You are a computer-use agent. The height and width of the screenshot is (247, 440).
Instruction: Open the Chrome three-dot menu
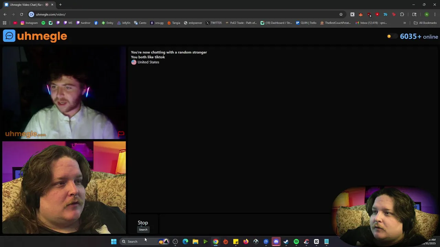(x=435, y=14)
